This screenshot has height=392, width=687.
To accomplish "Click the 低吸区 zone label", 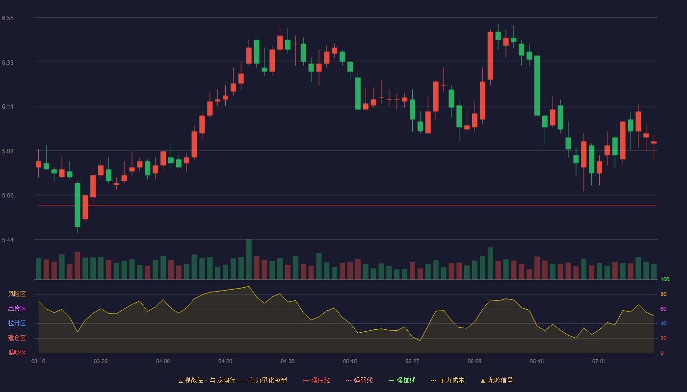I will (17, 352).
